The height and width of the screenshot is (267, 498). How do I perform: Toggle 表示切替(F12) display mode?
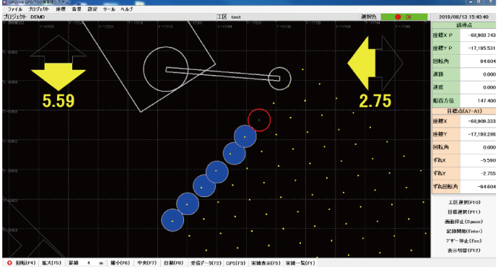pos(463,250)
